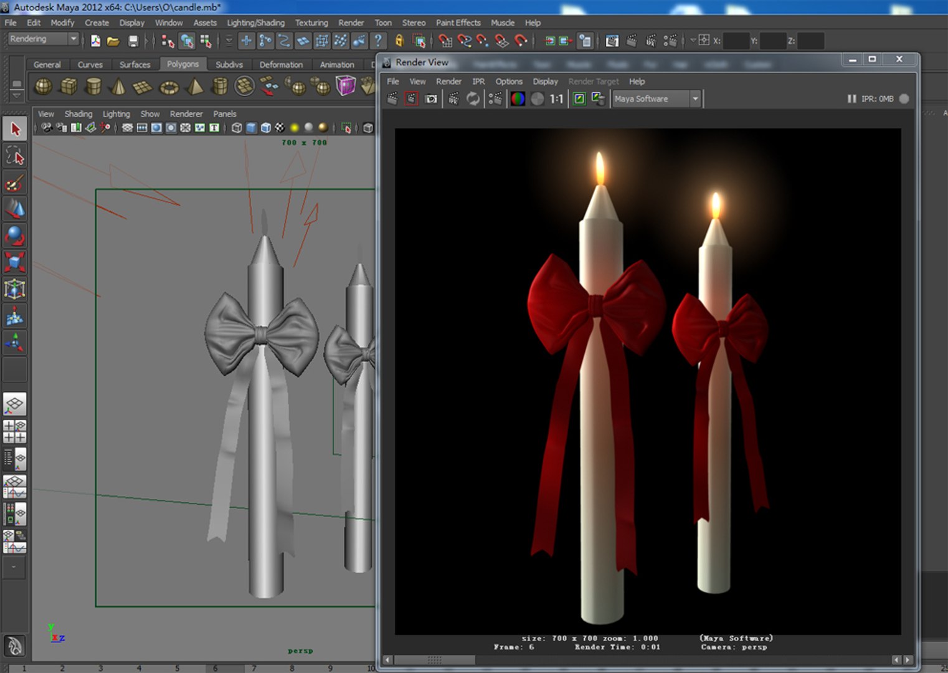The width and height of the screenshot is (948, 673).
Task: Select the Move tool in the toolbox
Action: 15,209
